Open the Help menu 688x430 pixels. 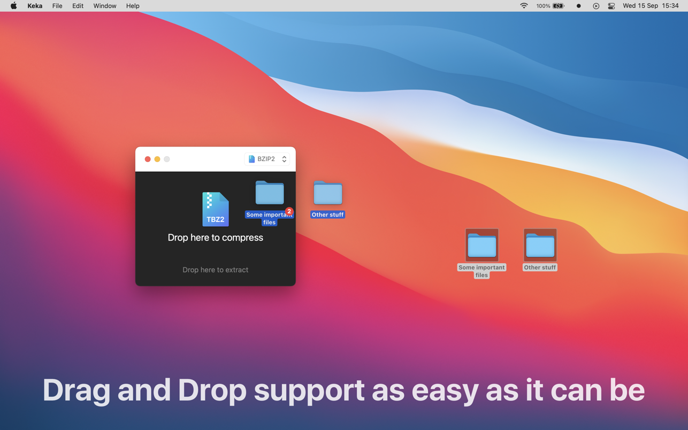(x=133, y=6)
